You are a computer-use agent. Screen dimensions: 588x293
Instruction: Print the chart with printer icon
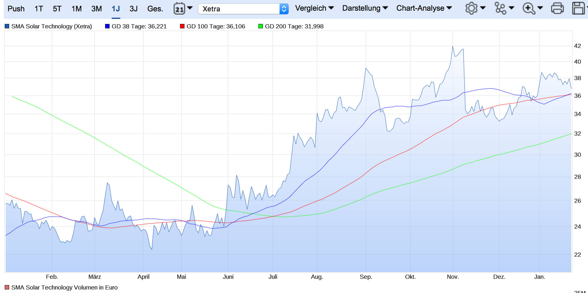coord(557,8)
